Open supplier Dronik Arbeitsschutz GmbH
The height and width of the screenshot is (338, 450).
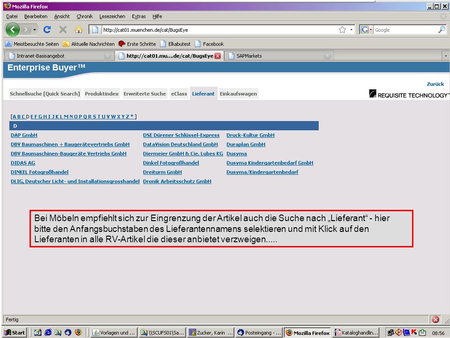pos(177,181)
